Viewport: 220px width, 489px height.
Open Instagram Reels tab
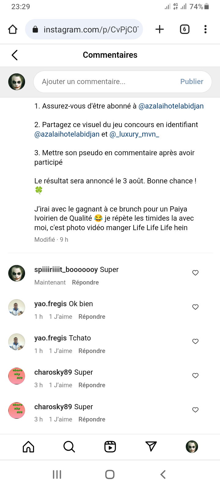[110, 447]
